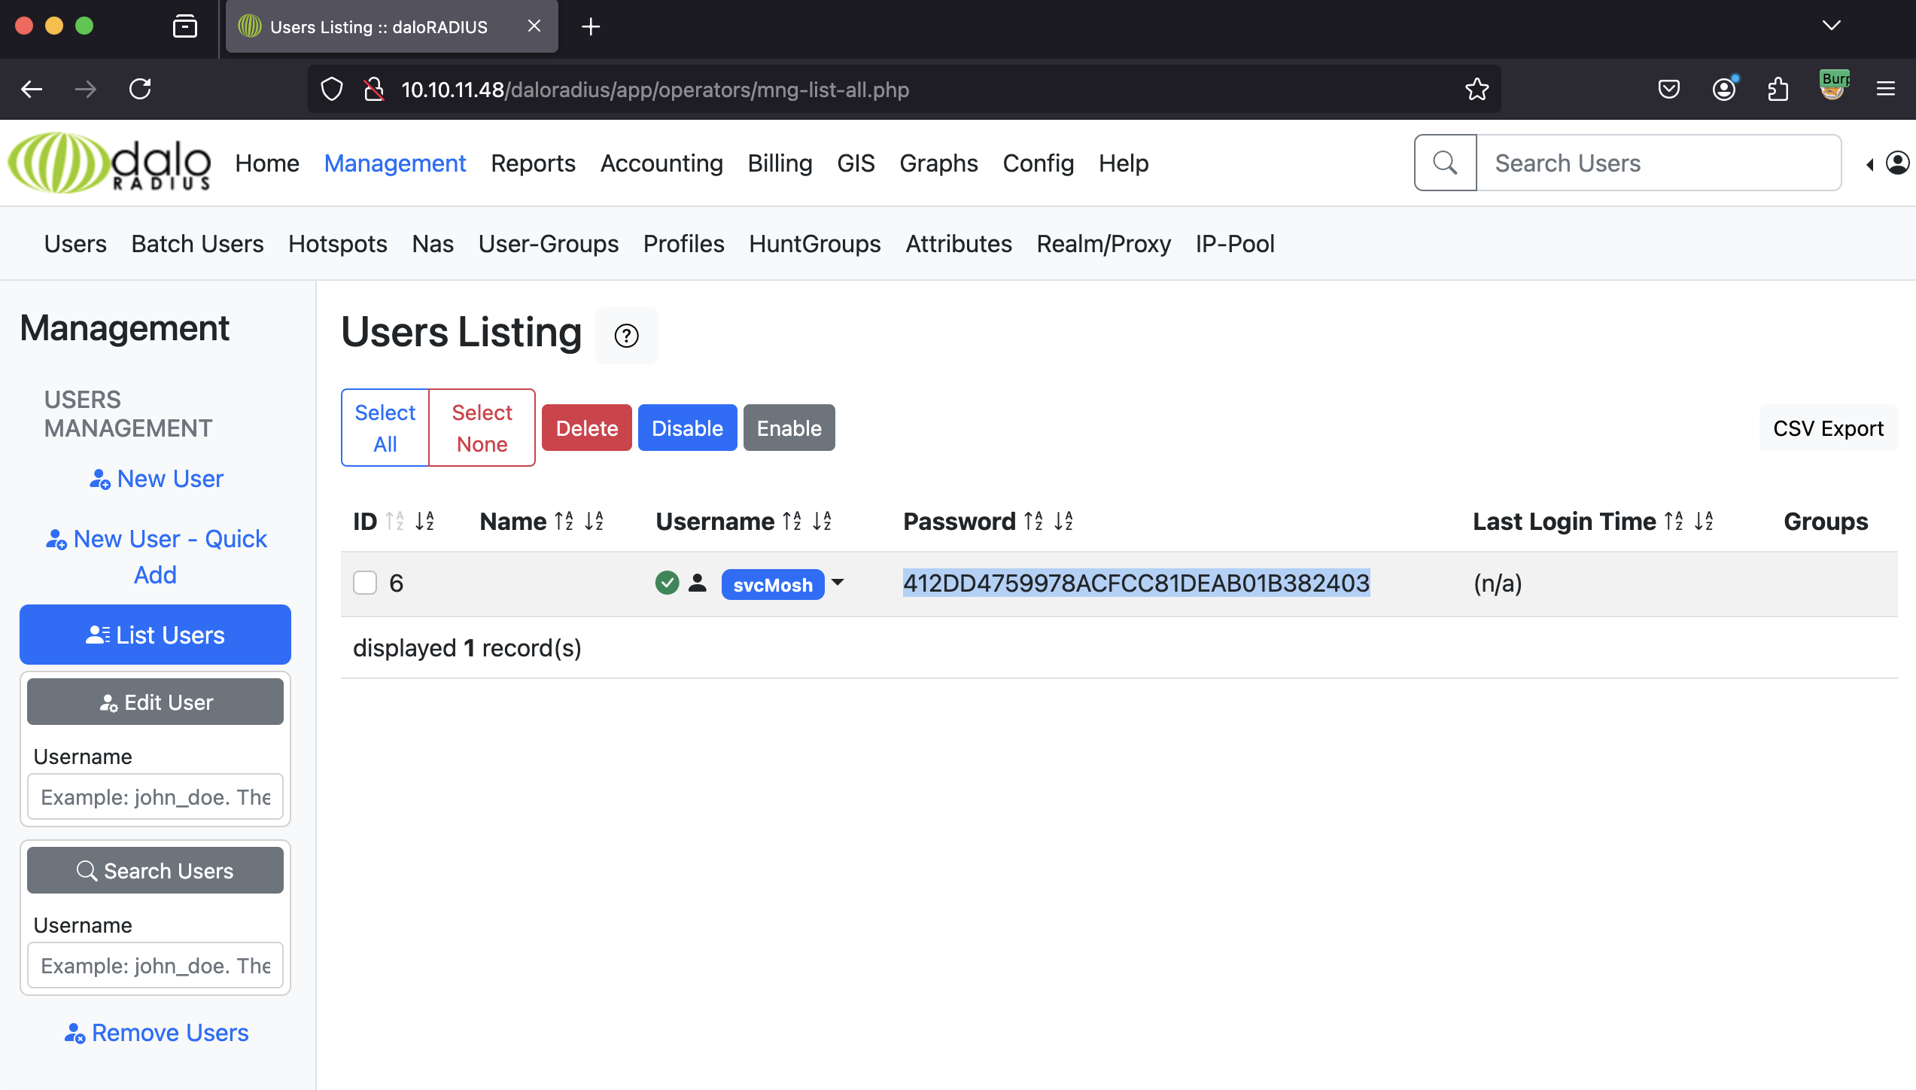Open the Firefox hamburger menu
The image size is (1916, 1090).
(x=1886, y=90)
